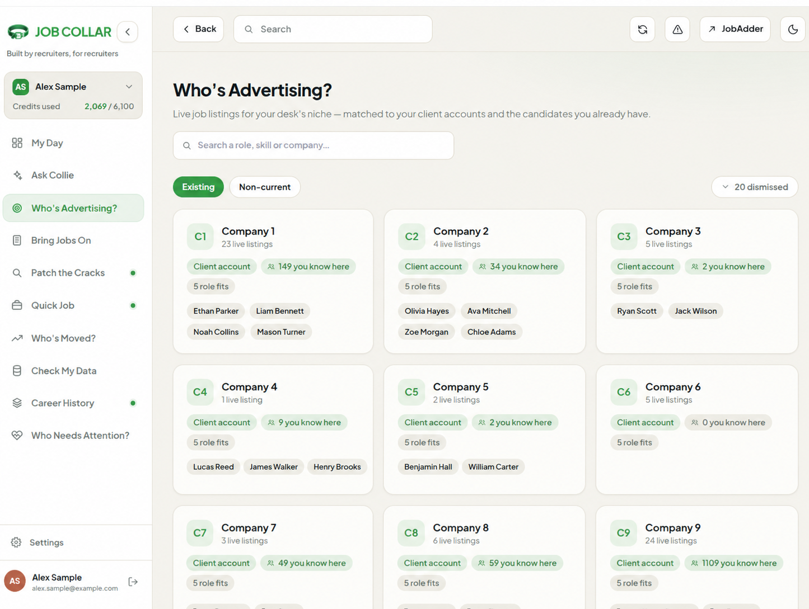Select the Ryan Scott name chip
The image size is (809, 609).
(637, 311)
